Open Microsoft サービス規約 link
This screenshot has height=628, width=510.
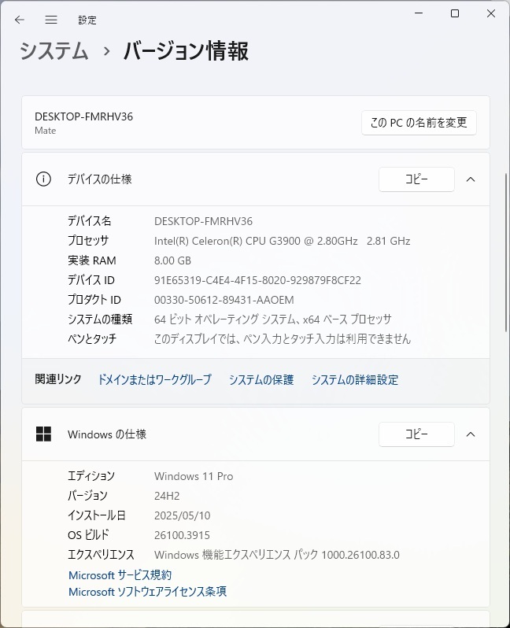click(120, 575)
